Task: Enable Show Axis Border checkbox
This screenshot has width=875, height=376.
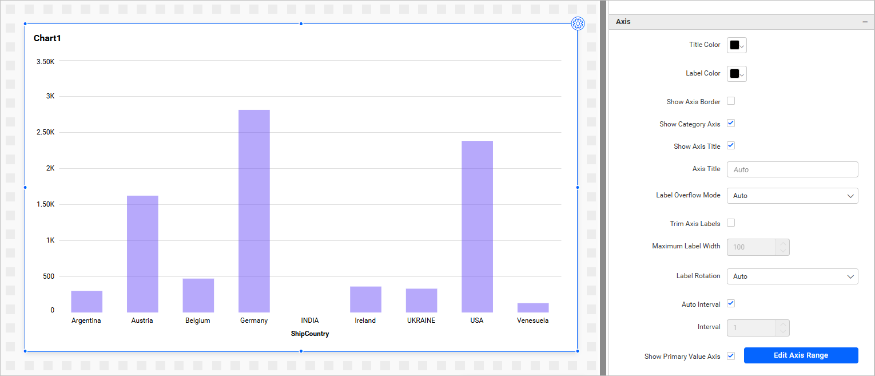Action: (x=731, y=101)
